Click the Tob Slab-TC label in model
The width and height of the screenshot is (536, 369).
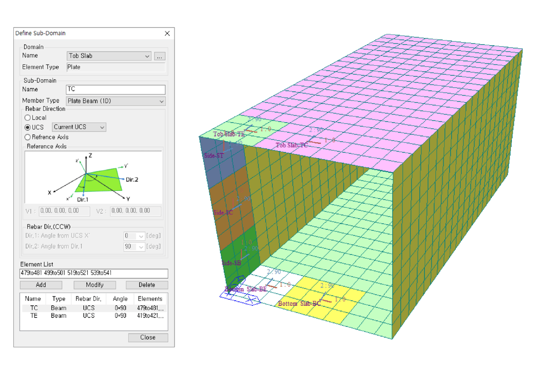(292, 145)
